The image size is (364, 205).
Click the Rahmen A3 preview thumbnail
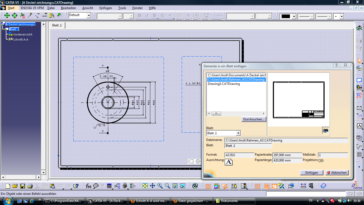click(298, 100)
